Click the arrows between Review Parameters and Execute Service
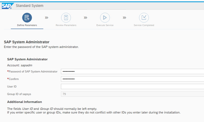 (x=86, y=18)
